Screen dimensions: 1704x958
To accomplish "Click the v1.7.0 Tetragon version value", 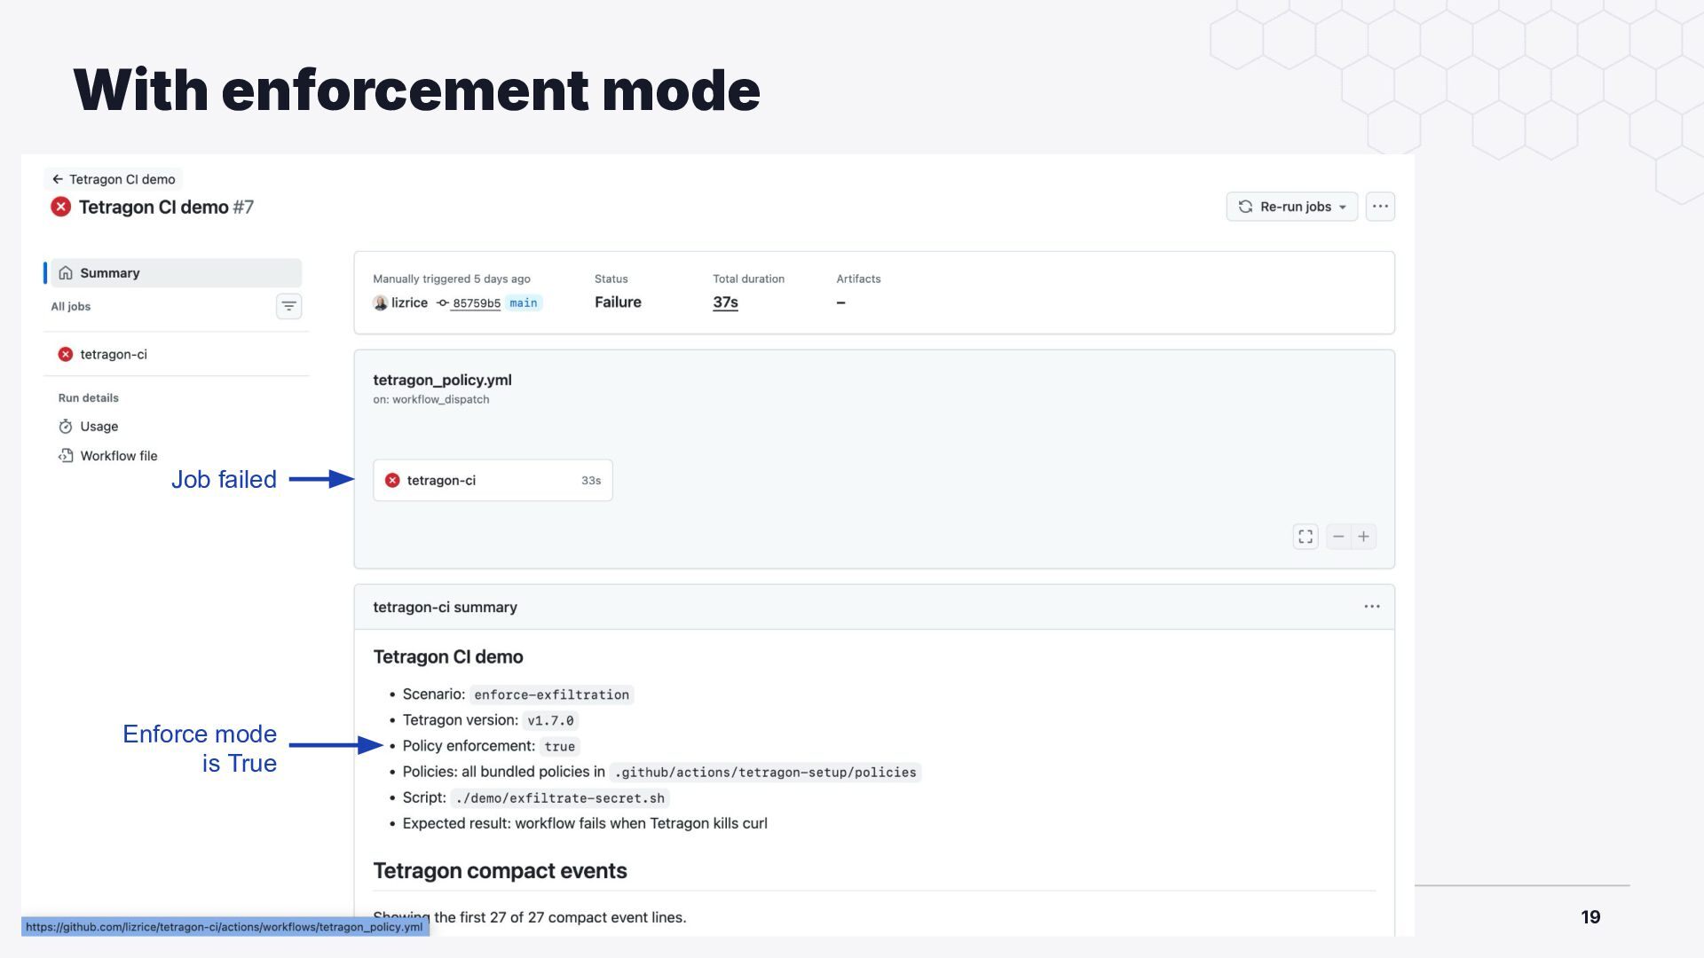I will [x=550, y=720].
